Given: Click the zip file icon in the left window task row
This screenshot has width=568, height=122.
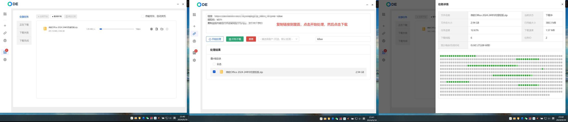Looking at the screenshot, I should point(45,29).
